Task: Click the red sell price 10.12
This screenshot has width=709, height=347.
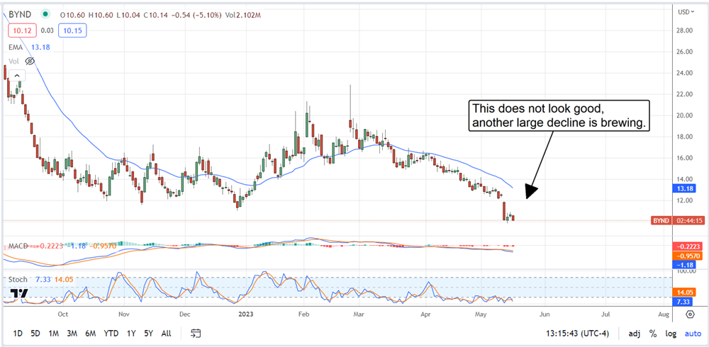Action: 23,30
